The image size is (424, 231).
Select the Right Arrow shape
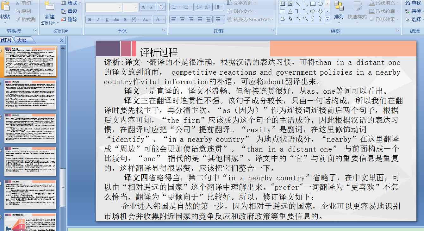pos(313,11)
